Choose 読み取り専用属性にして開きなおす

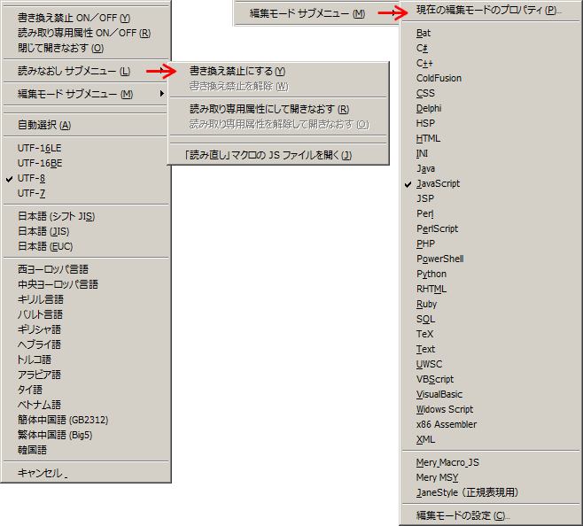coord(268,109)
